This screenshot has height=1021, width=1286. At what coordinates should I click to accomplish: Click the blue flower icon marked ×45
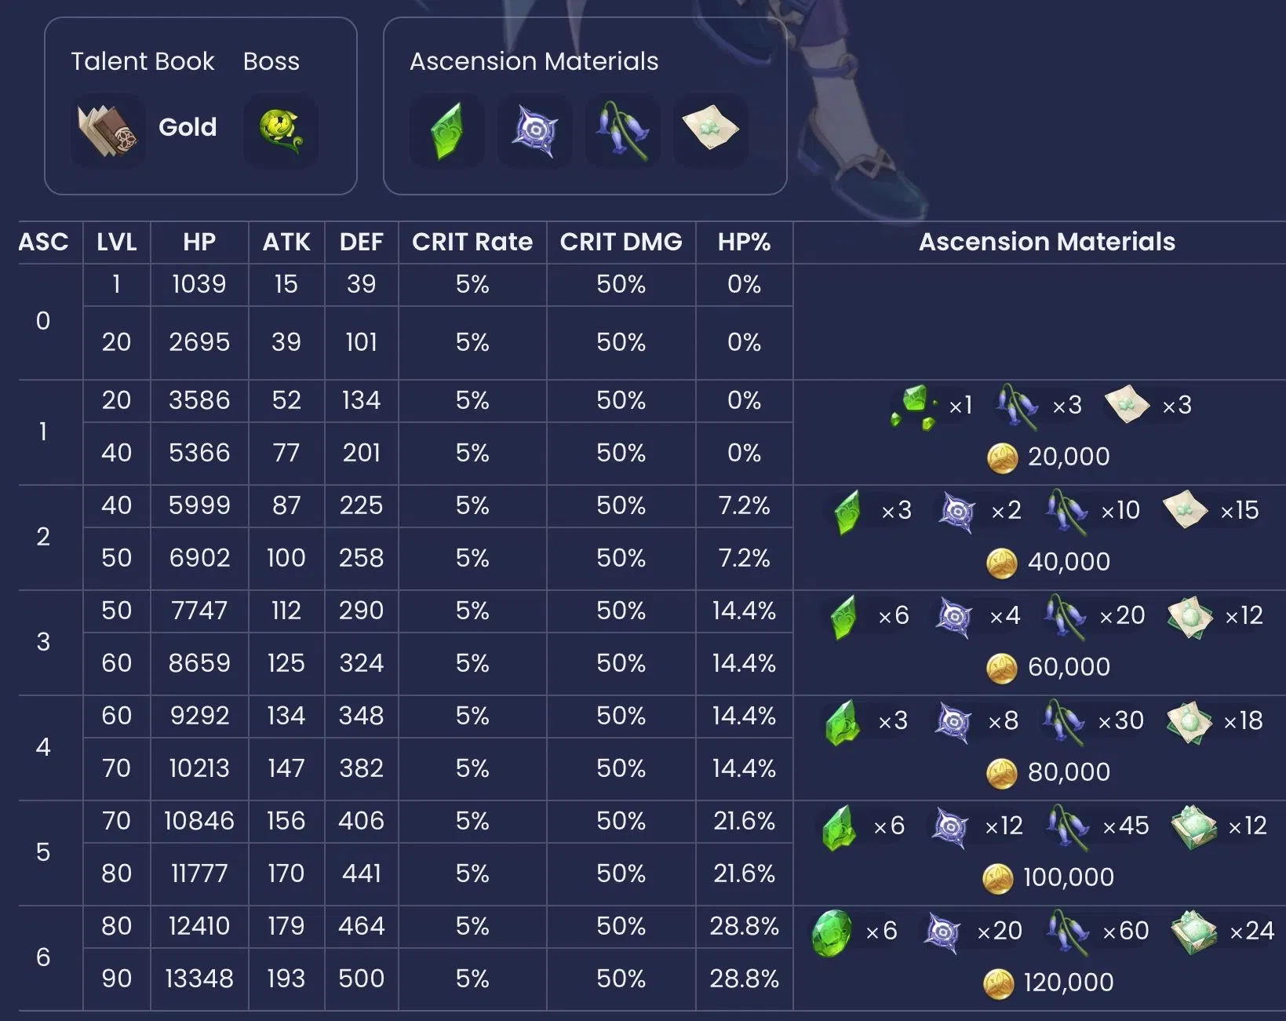click(x=1068, y=826)
